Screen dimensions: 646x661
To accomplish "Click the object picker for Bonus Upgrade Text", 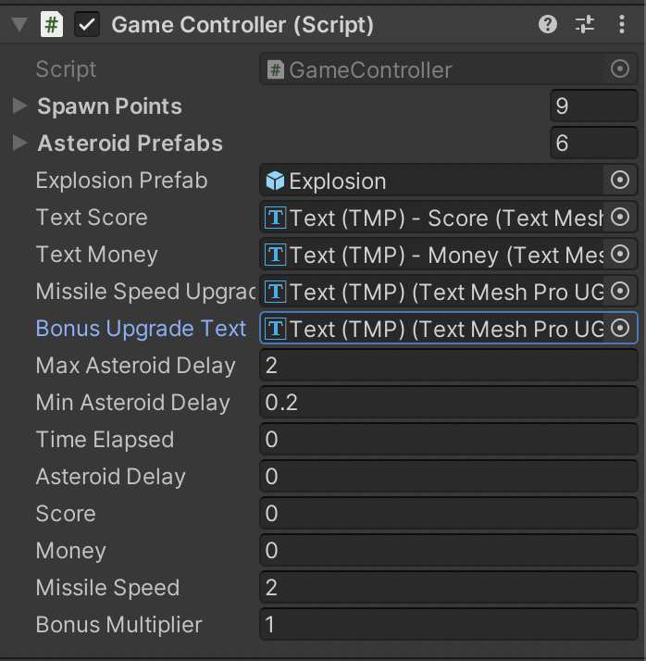I will tap(621, 329).
